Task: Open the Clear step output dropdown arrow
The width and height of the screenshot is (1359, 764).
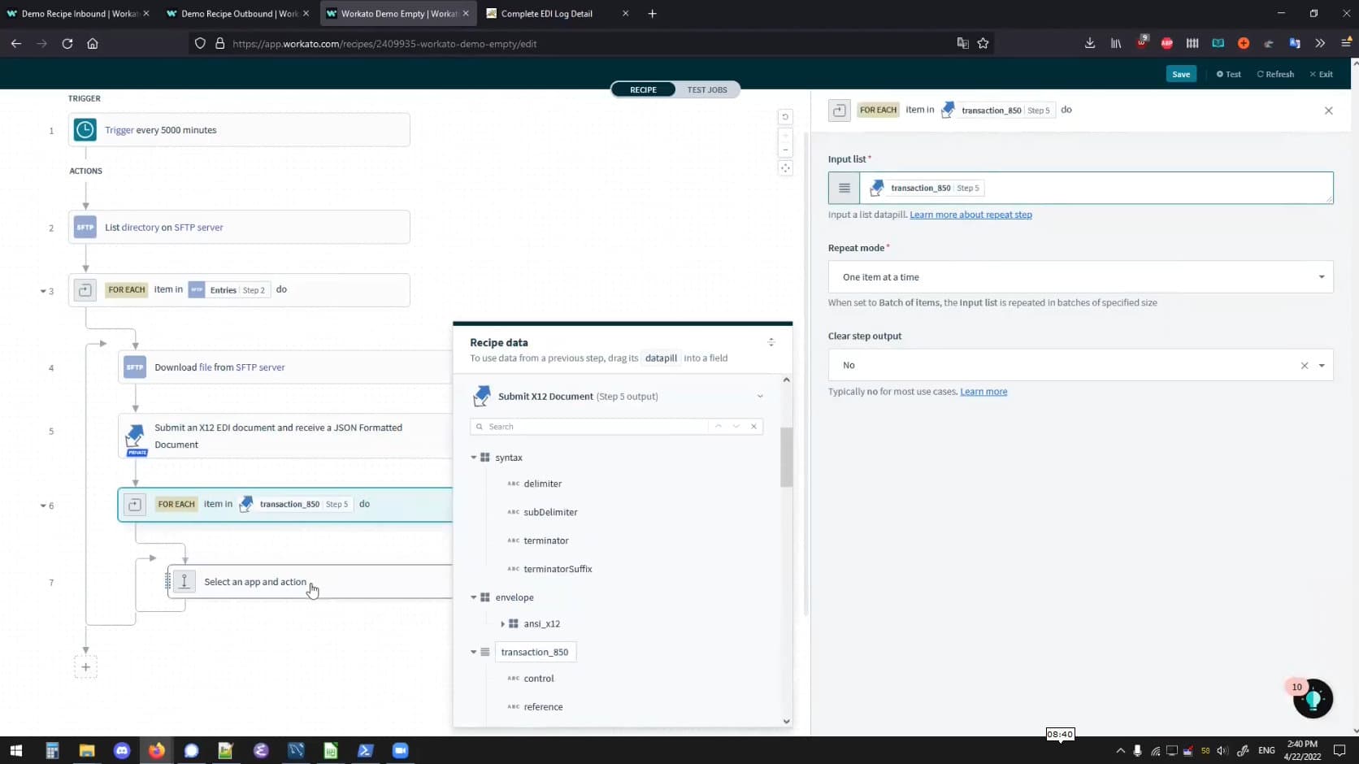Action: 1322,366
